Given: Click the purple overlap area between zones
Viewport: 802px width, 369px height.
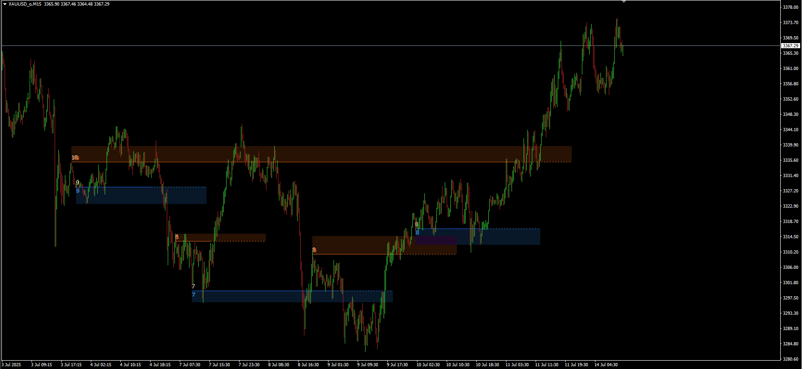Looking at the screenshot, I should [436, 240].
